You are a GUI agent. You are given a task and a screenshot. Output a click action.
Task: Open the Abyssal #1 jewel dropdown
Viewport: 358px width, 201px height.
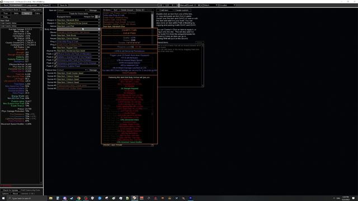[78, 51]
